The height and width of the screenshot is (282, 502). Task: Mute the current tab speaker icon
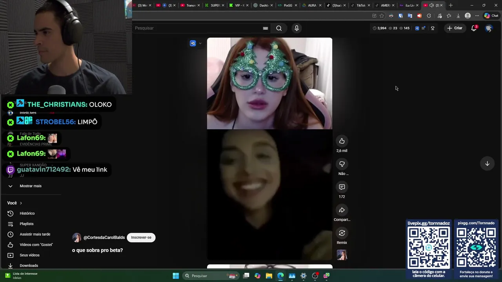[x=431, y=5]
